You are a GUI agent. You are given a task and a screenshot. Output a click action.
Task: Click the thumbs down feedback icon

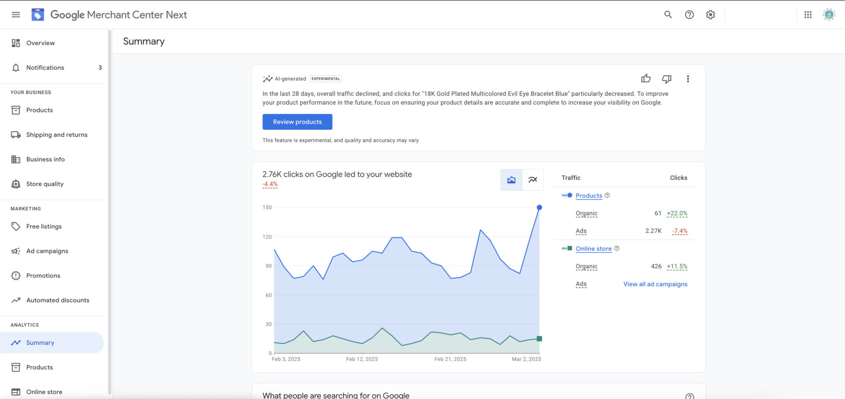[x=667, y=79]
